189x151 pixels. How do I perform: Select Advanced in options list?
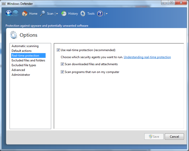(18, 70)
